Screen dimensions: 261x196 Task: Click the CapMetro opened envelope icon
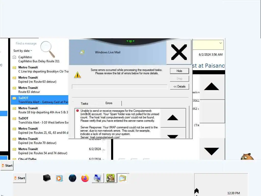[x=14, y=57]
